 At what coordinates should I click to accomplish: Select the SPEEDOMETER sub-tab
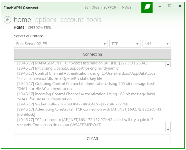coord(40,28)
